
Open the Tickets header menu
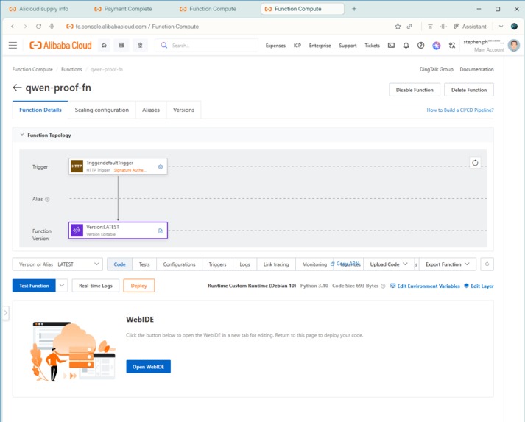(372, 46)
